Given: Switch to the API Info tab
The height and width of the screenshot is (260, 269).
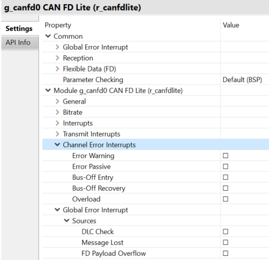Looking at the screenshot, I should pyautogui.click(x=18, y=42).
